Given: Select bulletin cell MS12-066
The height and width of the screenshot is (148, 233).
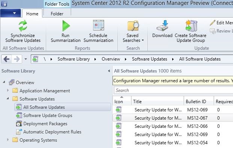Looking at the screenshot, I should (x=197, y=126).
